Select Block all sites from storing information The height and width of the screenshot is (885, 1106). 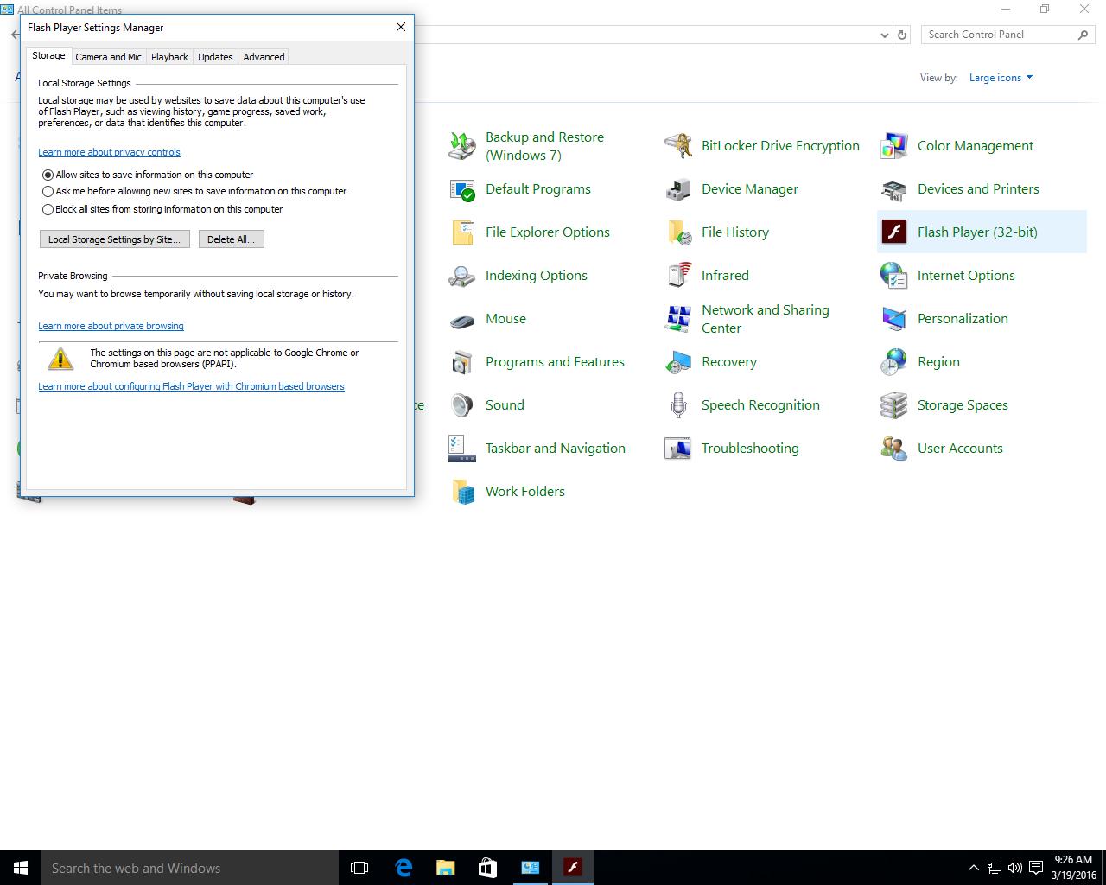[x=48, y=209]
